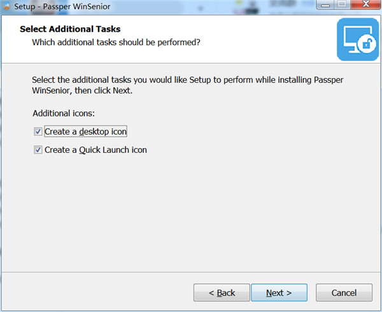Image resolution: width=382 pixels, height=312 pixels.
Task: Click the "Select Additional Tasks" heading
Action: [x=70, y=29]
